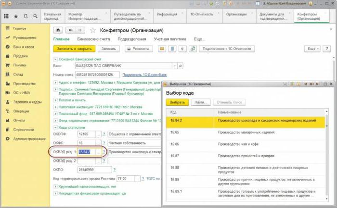The width and height of the screenshot is (337, 208).
Task: Click Реквизиты button
Action: [x=139, y=49]
